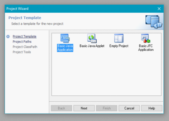Choose the Empty Project template icon
Viewport: 169px width, 121px height.
[119, 38]
